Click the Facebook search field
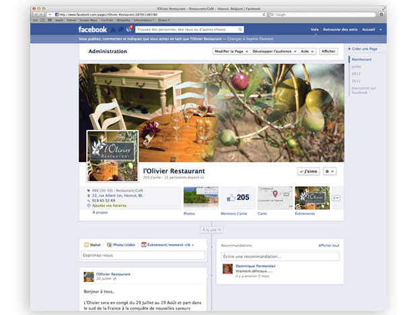 186,30
